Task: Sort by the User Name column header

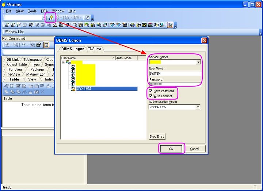Action: (x=88, y=58)
